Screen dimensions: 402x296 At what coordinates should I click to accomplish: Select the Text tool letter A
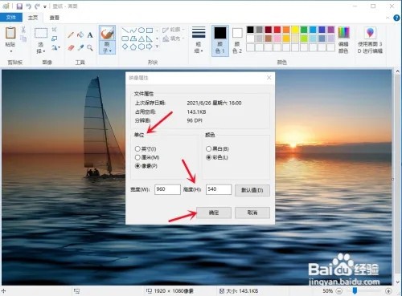pos(90,34)
